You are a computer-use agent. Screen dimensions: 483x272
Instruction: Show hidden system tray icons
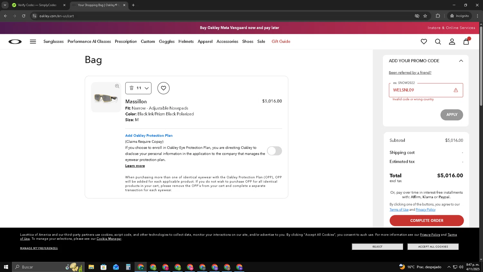pos(449,267)
